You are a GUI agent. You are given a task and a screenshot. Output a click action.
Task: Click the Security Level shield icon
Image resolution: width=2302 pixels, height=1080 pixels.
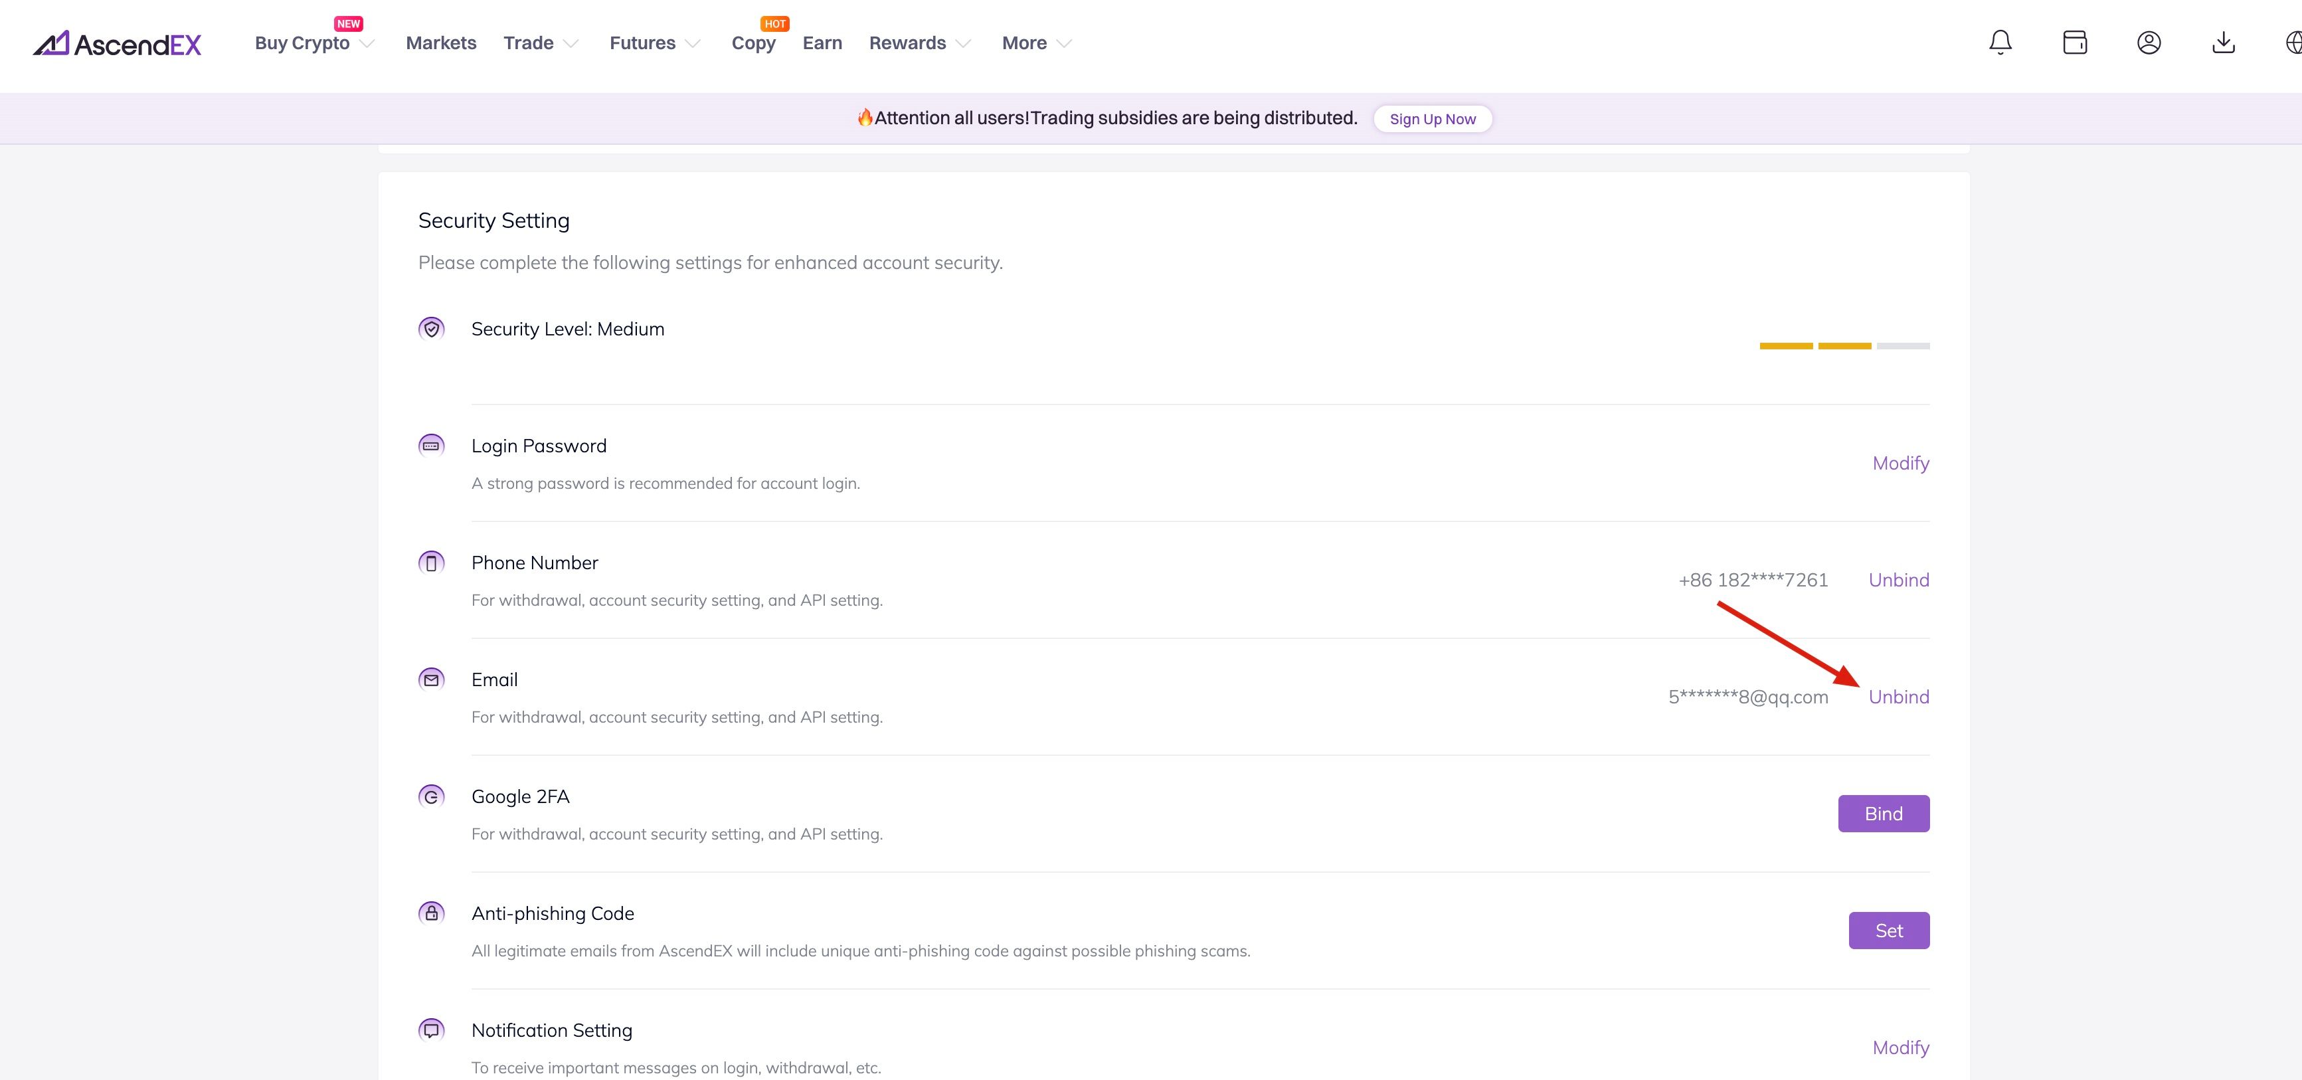pos(432,329)
